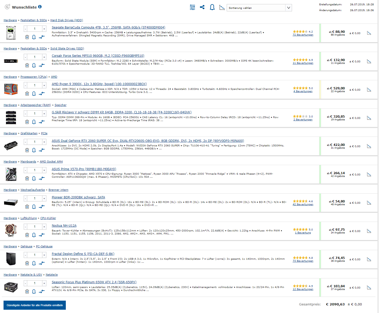Click the share wishlist icon

202,7
